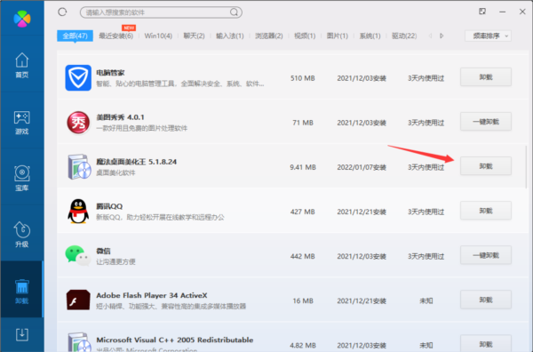This screenshot has width=533, height=352.
Task: Switch to the 驱动(22) tab
Action: tap(404, 36)
